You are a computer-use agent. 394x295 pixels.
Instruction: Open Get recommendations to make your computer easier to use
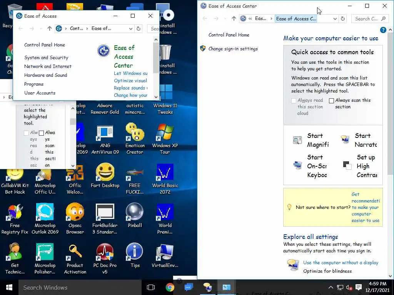point(366,207)
